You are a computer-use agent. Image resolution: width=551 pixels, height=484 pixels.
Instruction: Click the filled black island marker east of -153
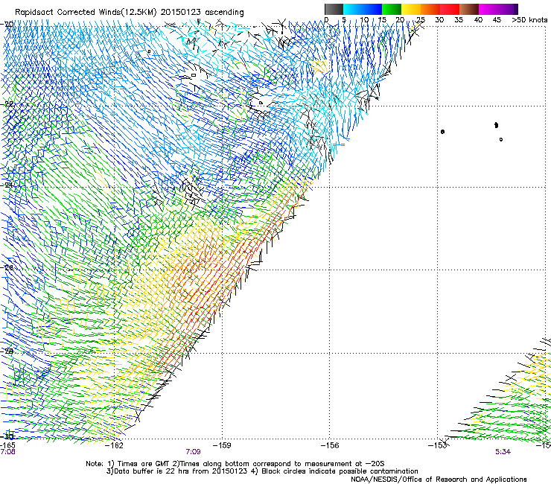[496, 125]
